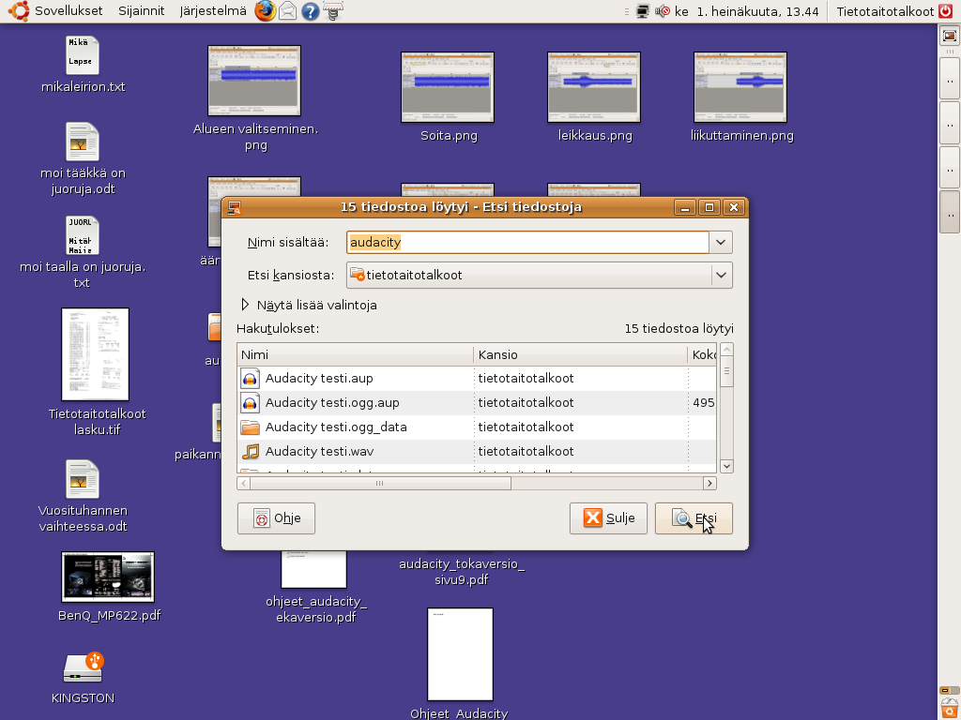Click folder icon of Audacity testi.ogg_data

tap(250, 427)
